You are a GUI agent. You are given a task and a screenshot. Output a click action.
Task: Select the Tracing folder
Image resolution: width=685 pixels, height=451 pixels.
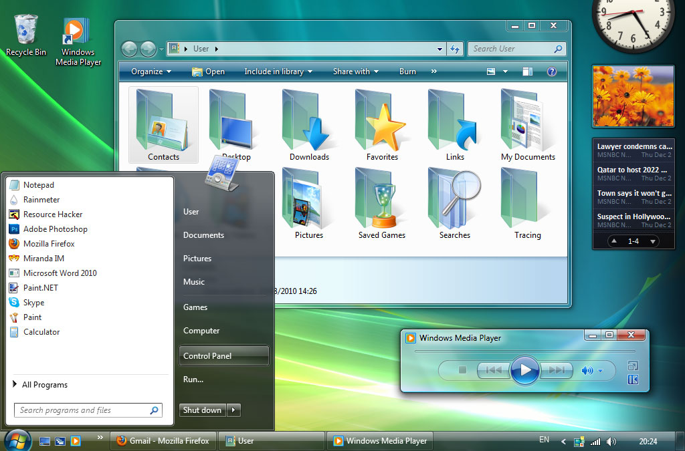tap(528, 204)
